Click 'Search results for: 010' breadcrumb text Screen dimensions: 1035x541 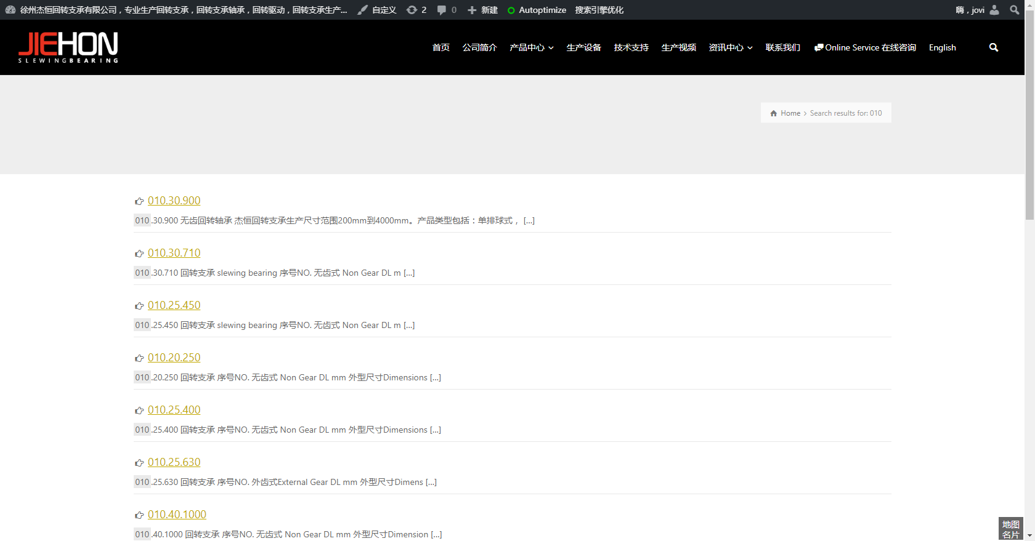click(846, 113)
